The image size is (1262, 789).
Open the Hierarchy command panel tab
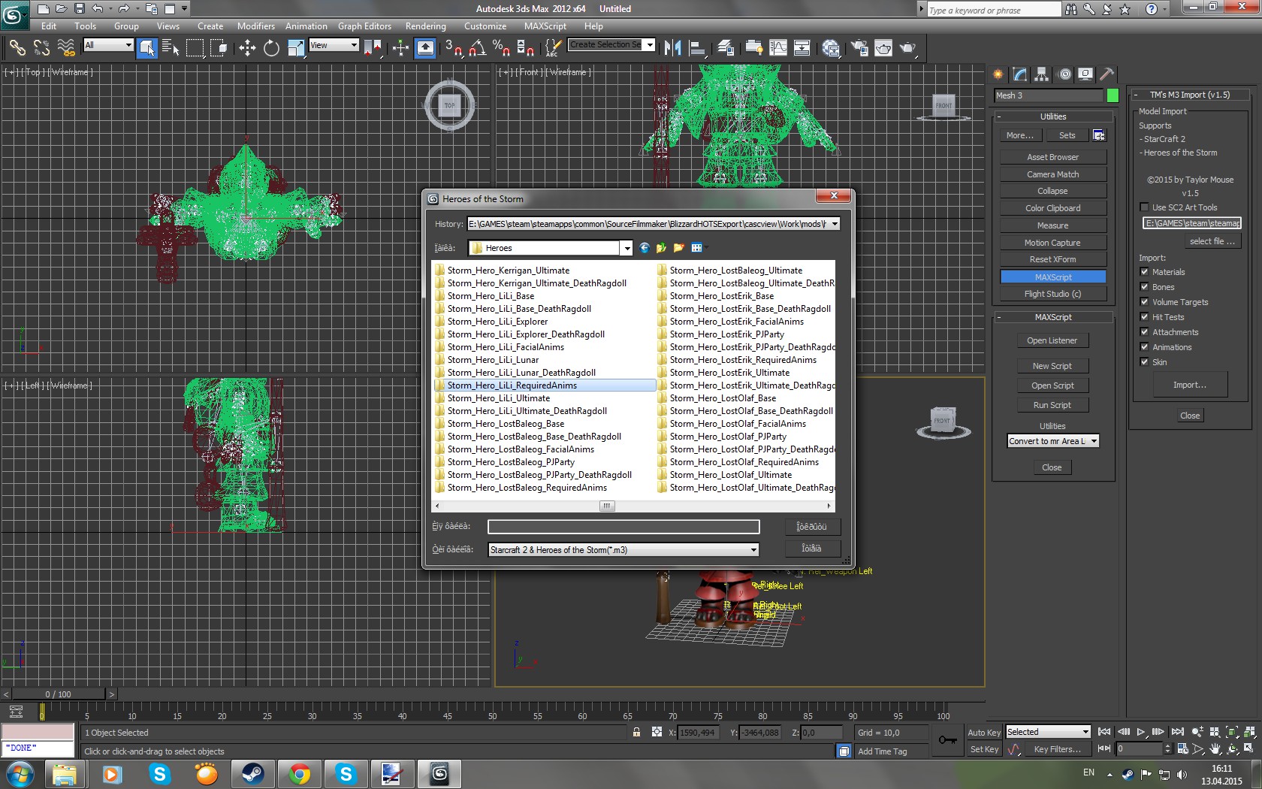(1041, 74)
